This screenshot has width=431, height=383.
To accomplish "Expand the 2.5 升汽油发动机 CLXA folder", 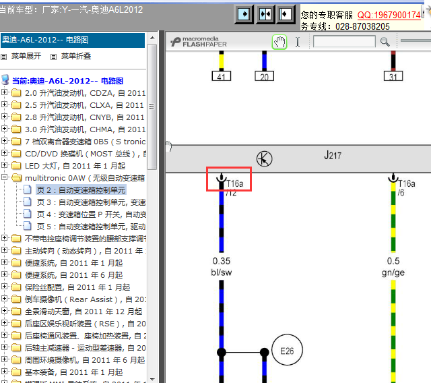I will tap(4, 105).
